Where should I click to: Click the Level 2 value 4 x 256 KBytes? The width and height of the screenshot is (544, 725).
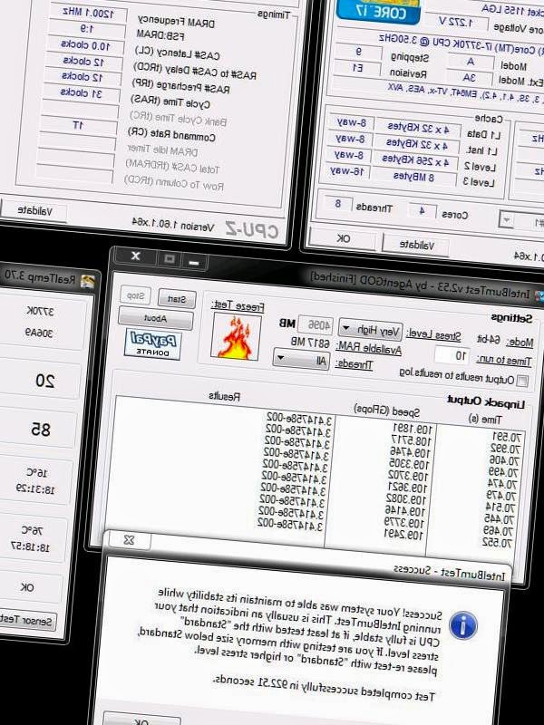[x=415, y=160]
